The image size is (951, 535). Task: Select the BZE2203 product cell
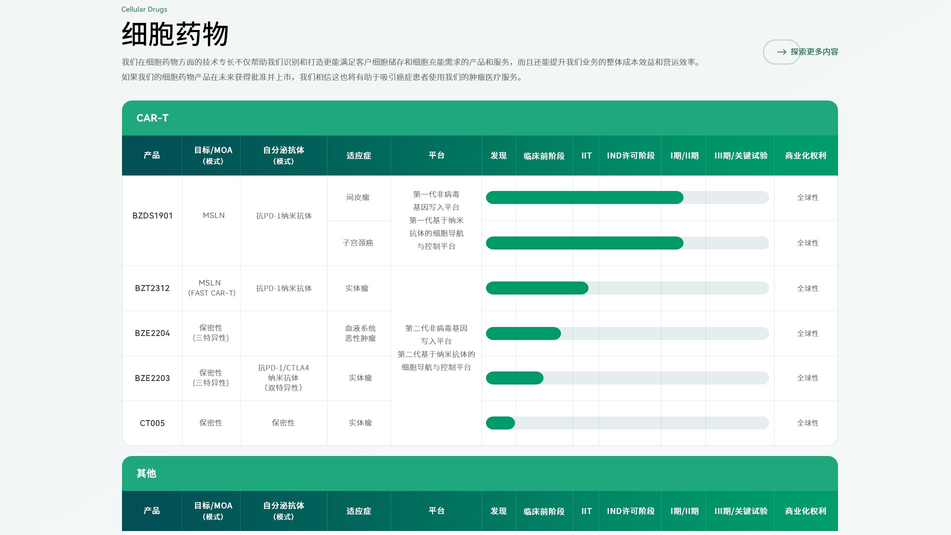[152, 378]
